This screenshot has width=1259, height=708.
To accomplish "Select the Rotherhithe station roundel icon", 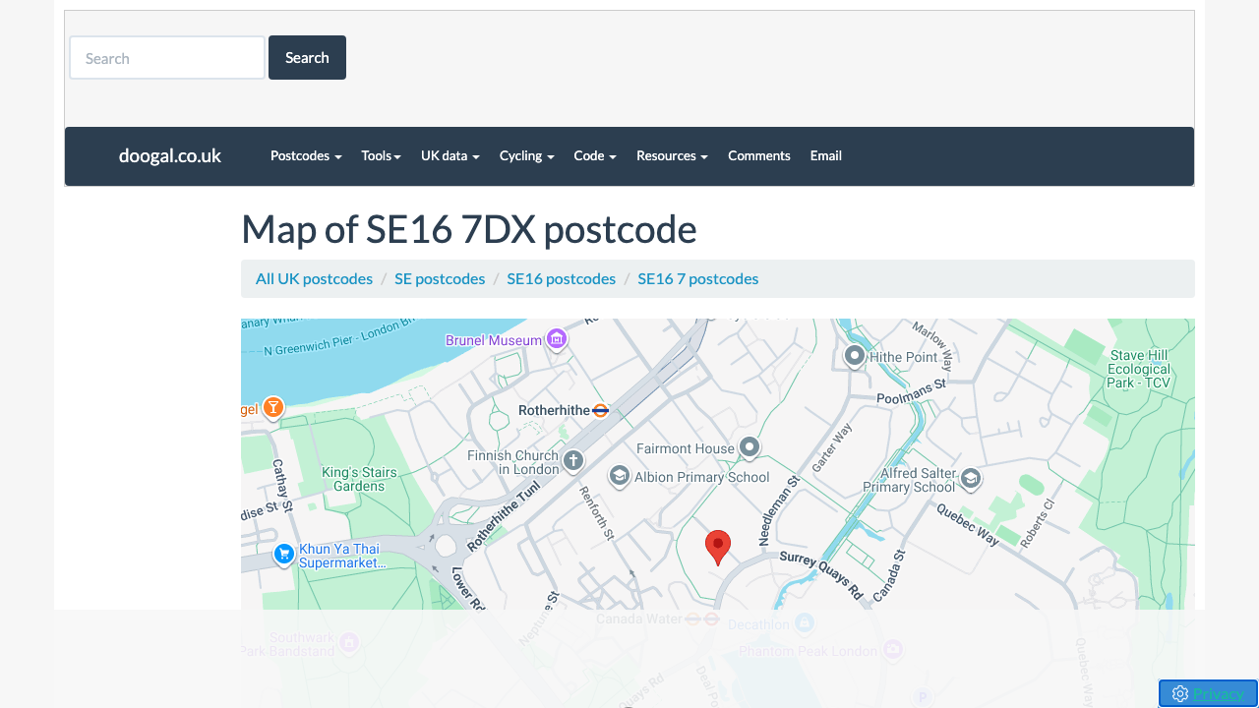I will pos(600,410).
